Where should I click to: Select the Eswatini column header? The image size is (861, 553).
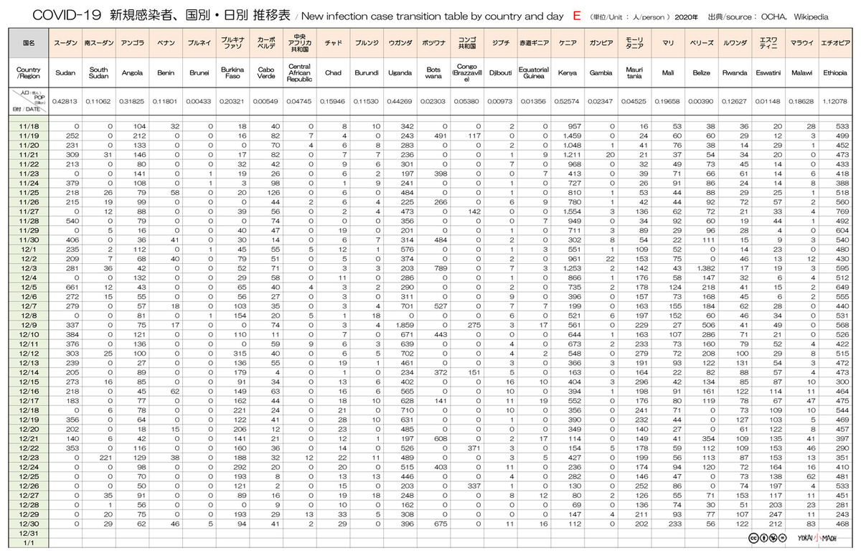[768, 73]
